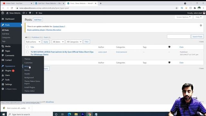Select Menus in Appearance flyout
This screenshot has width=206, height=116.
[x=27, y=70]
